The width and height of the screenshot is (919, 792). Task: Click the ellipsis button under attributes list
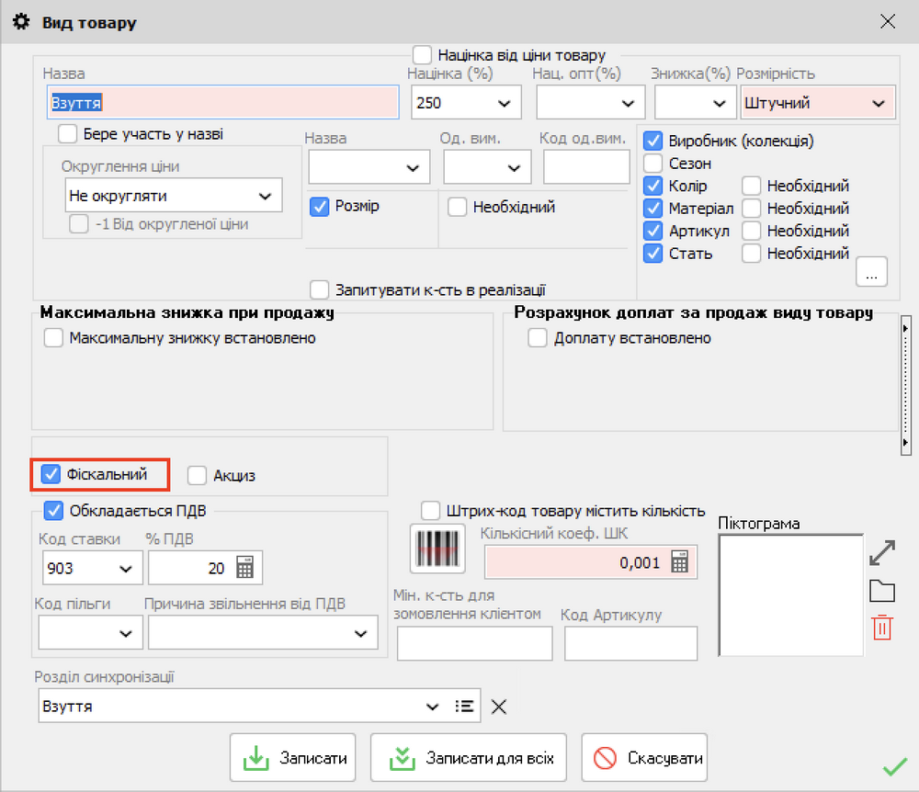pos(871,272)
